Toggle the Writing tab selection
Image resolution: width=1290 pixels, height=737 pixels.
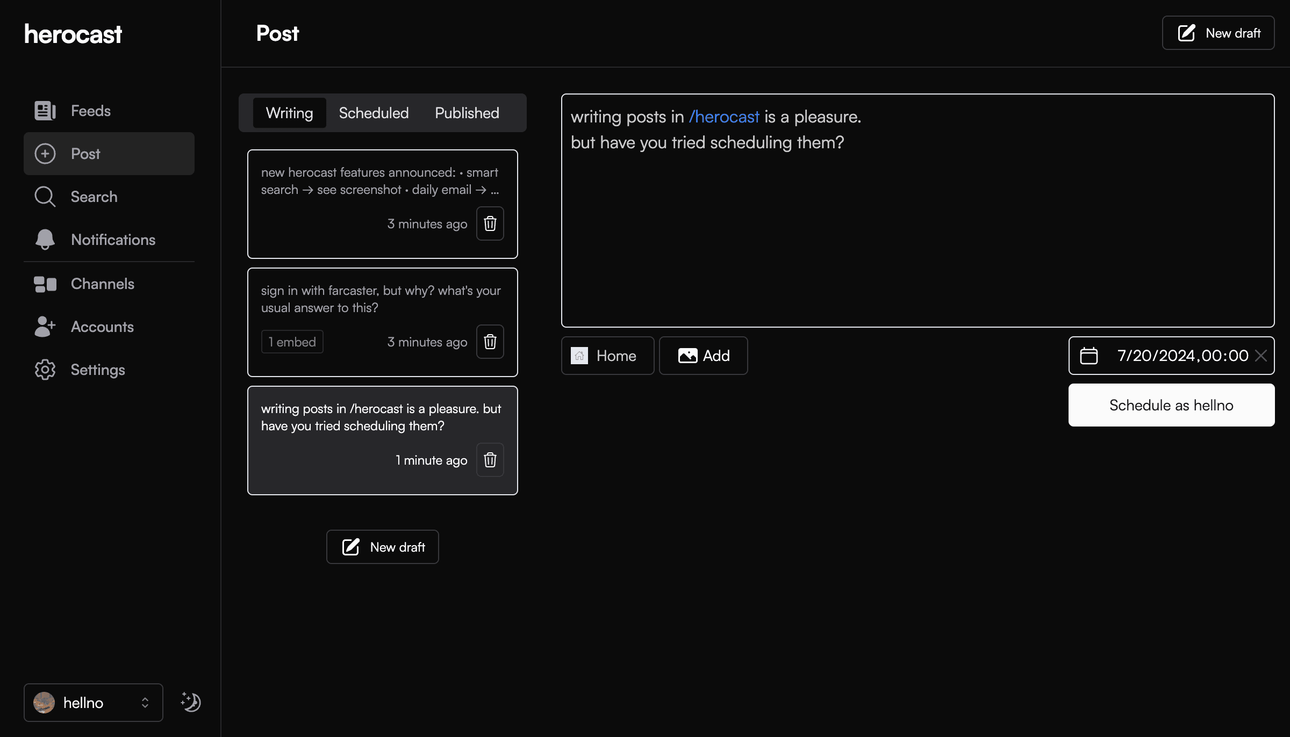point(289,113)
